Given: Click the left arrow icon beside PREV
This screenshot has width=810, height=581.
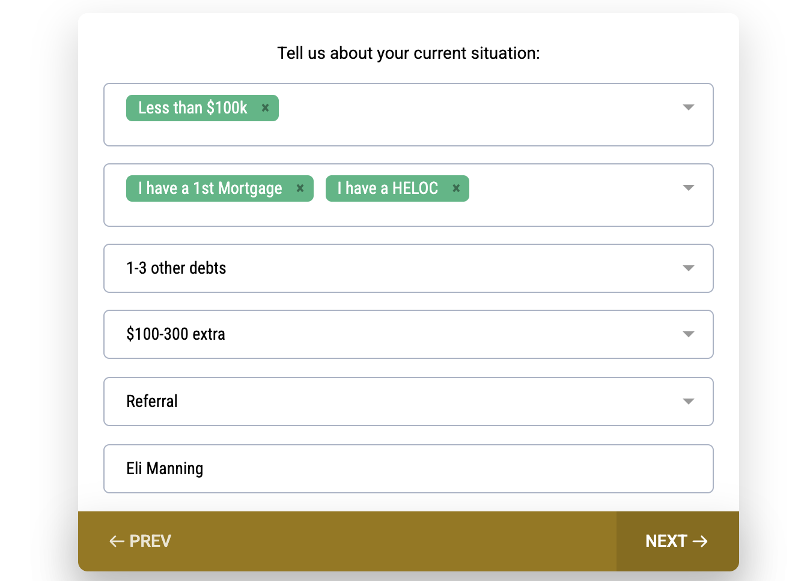Looking at the screenshot, I should [x=117, y=541].
